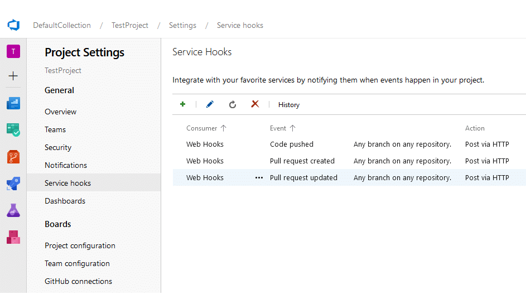
Task: Open Artifacts hub icon in sidebar
Action: click(x=13, y=237)
